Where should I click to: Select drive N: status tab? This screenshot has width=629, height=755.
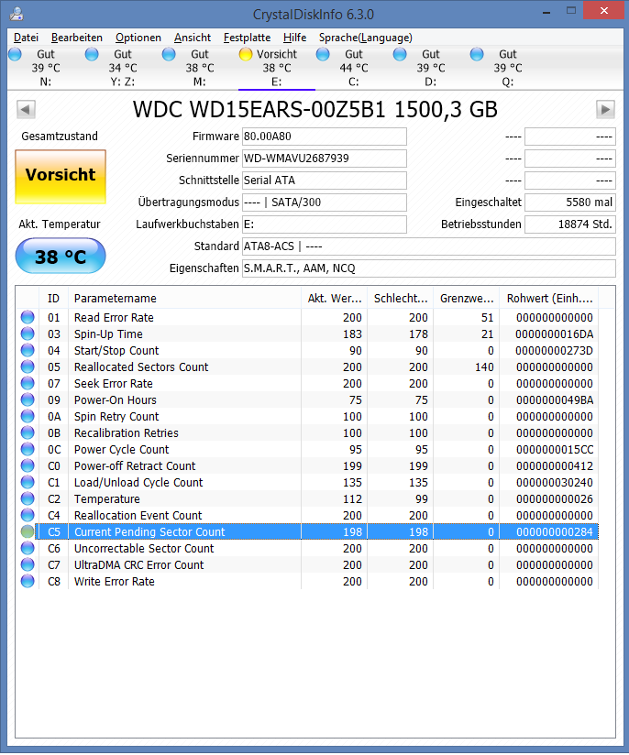click(x=45, y=68)
